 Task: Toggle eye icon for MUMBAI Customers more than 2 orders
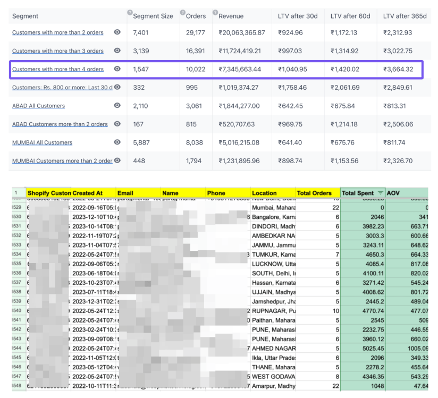pyautogui.click(x=117, y=160)
